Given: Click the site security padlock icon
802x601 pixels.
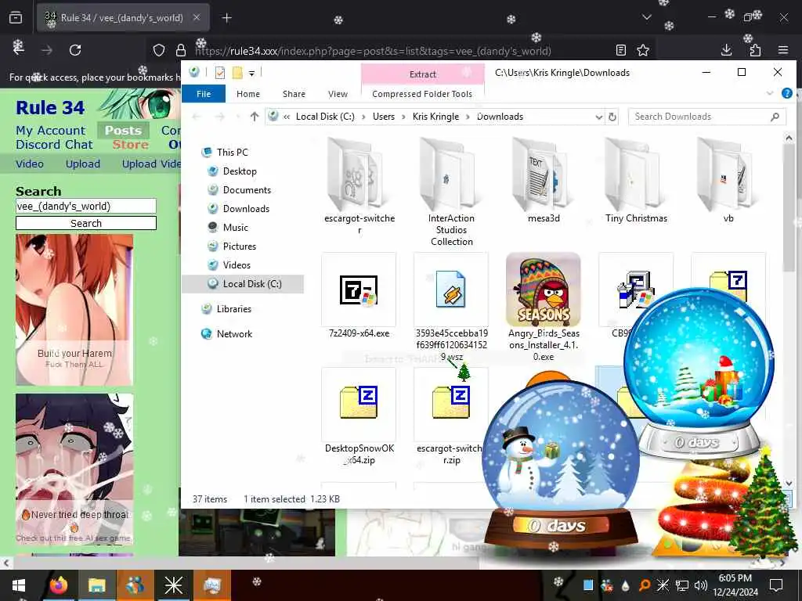Looking at the screenshot, I should [181, 50].
